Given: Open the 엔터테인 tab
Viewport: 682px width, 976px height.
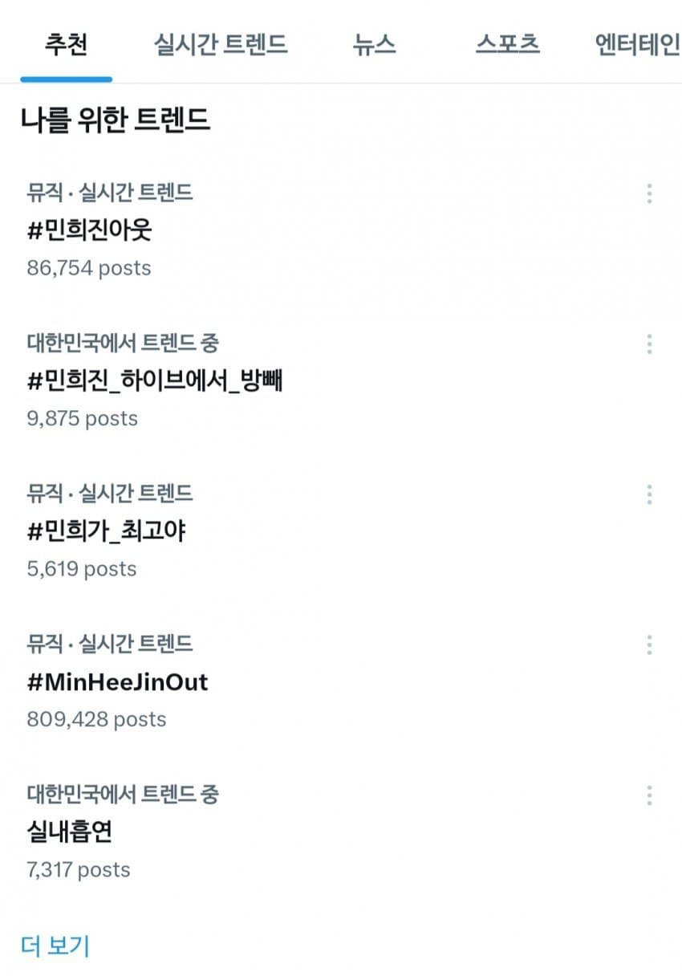Looking at the screenshot, I should tap(637, 44).
